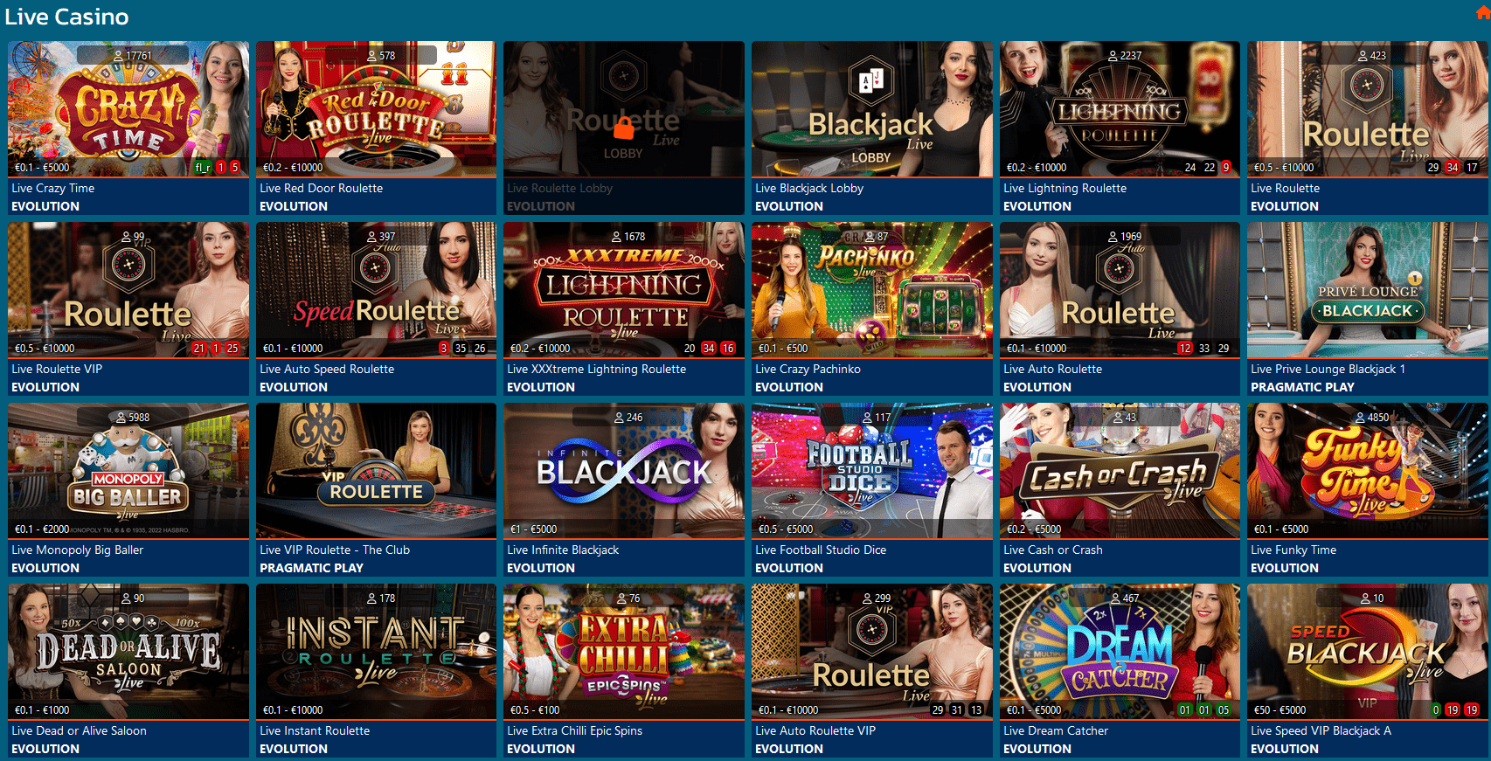
Task: Open Extra Chilli Epic Spins thumbnail
Action: (624, 651)
